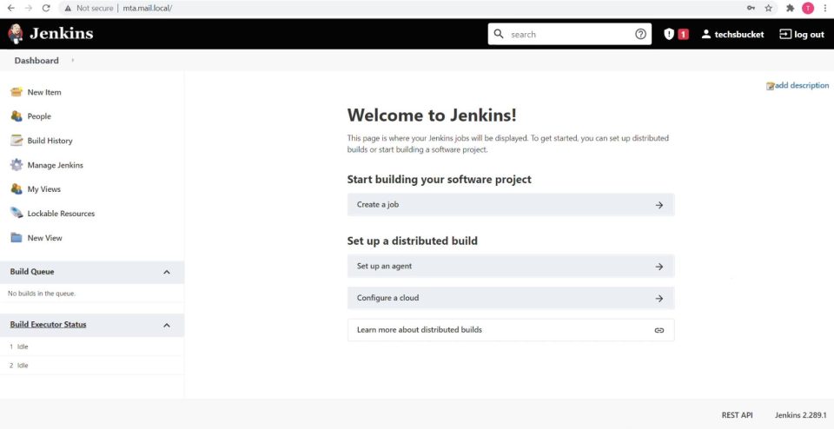Click executor 2 Idle row

(92, 366)
